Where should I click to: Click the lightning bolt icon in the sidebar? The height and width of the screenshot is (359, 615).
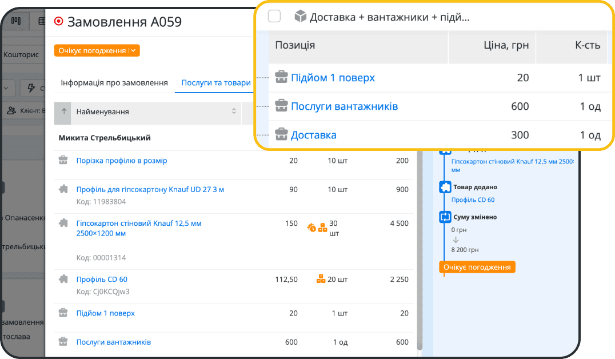(31, 87)
